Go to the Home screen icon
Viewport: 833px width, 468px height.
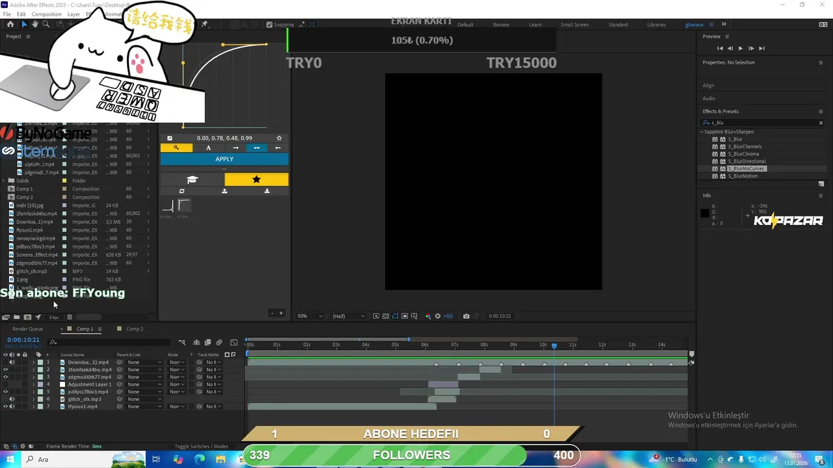(x=10, y=24)
